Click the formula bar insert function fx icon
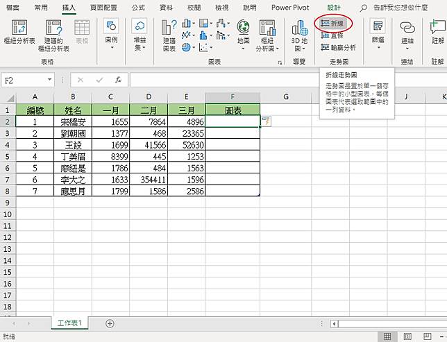The width and height of the screenshot is (447, 342). coord(119,80)
